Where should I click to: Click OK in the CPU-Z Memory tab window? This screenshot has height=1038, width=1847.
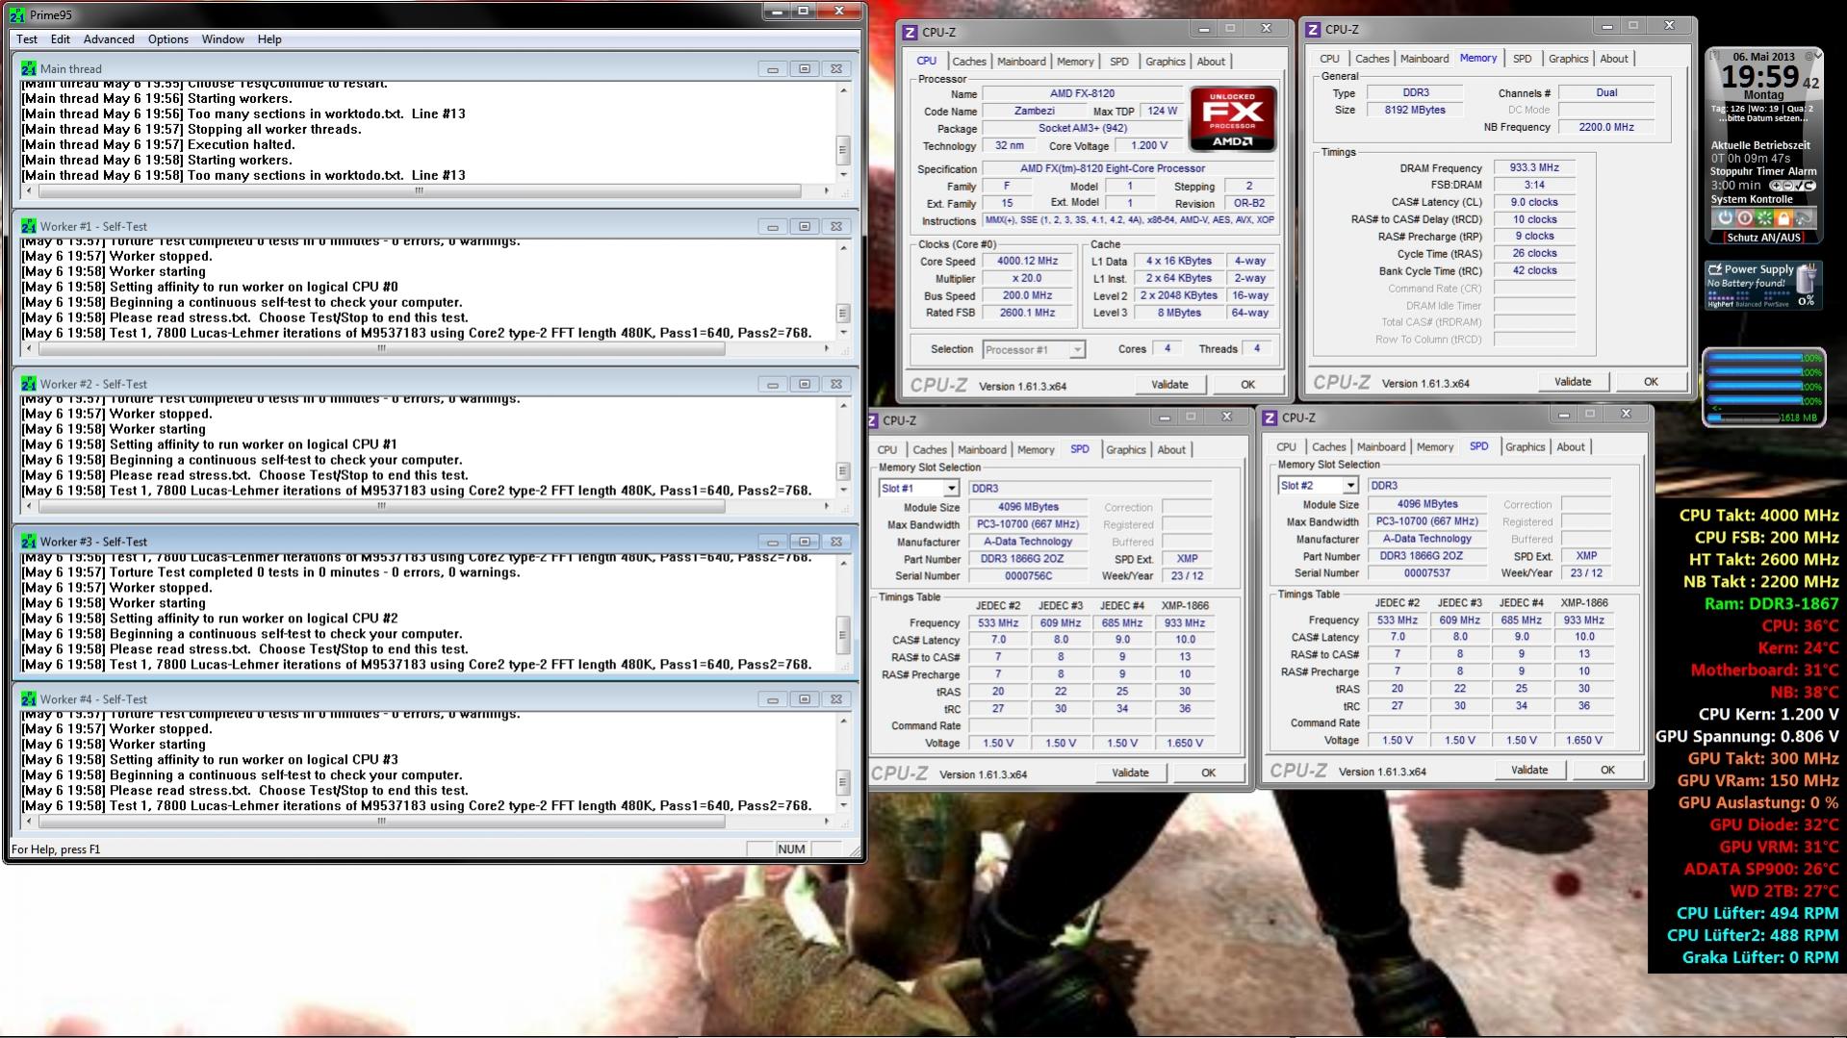(1651, 382)
